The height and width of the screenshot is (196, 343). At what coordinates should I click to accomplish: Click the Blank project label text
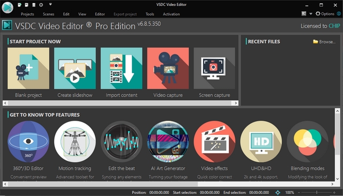coord(28,95)
